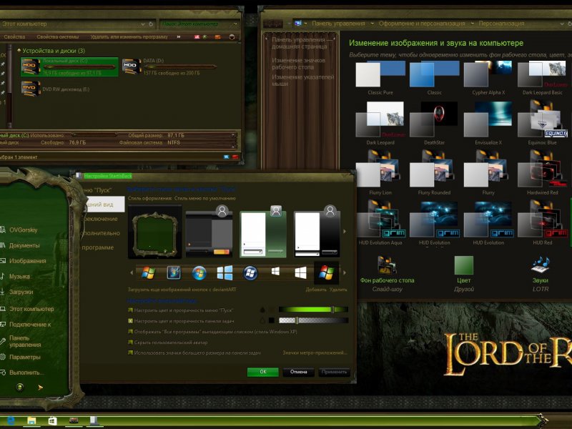Select the small white Windows logo start image
The height and width of the screenshot is (429, 572).
[275, 272]
